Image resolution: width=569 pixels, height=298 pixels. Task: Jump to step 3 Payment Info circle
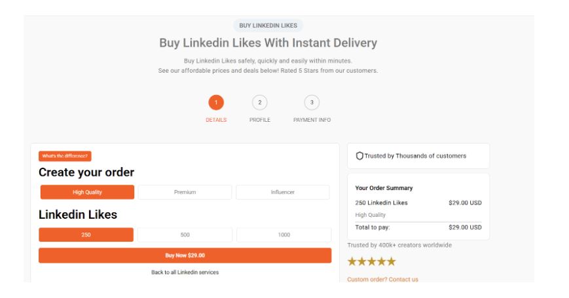[x=312, y=102]
